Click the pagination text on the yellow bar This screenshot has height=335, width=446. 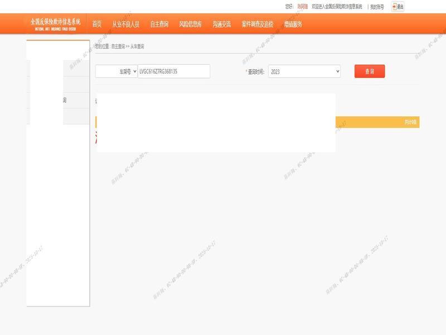(410, 122)
